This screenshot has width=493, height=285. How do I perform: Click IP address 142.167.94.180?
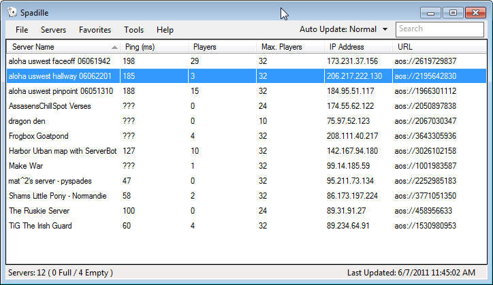pyautogui.click(x=352, y=151)
